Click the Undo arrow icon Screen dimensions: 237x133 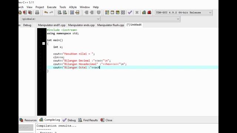(x=46, y=12)
